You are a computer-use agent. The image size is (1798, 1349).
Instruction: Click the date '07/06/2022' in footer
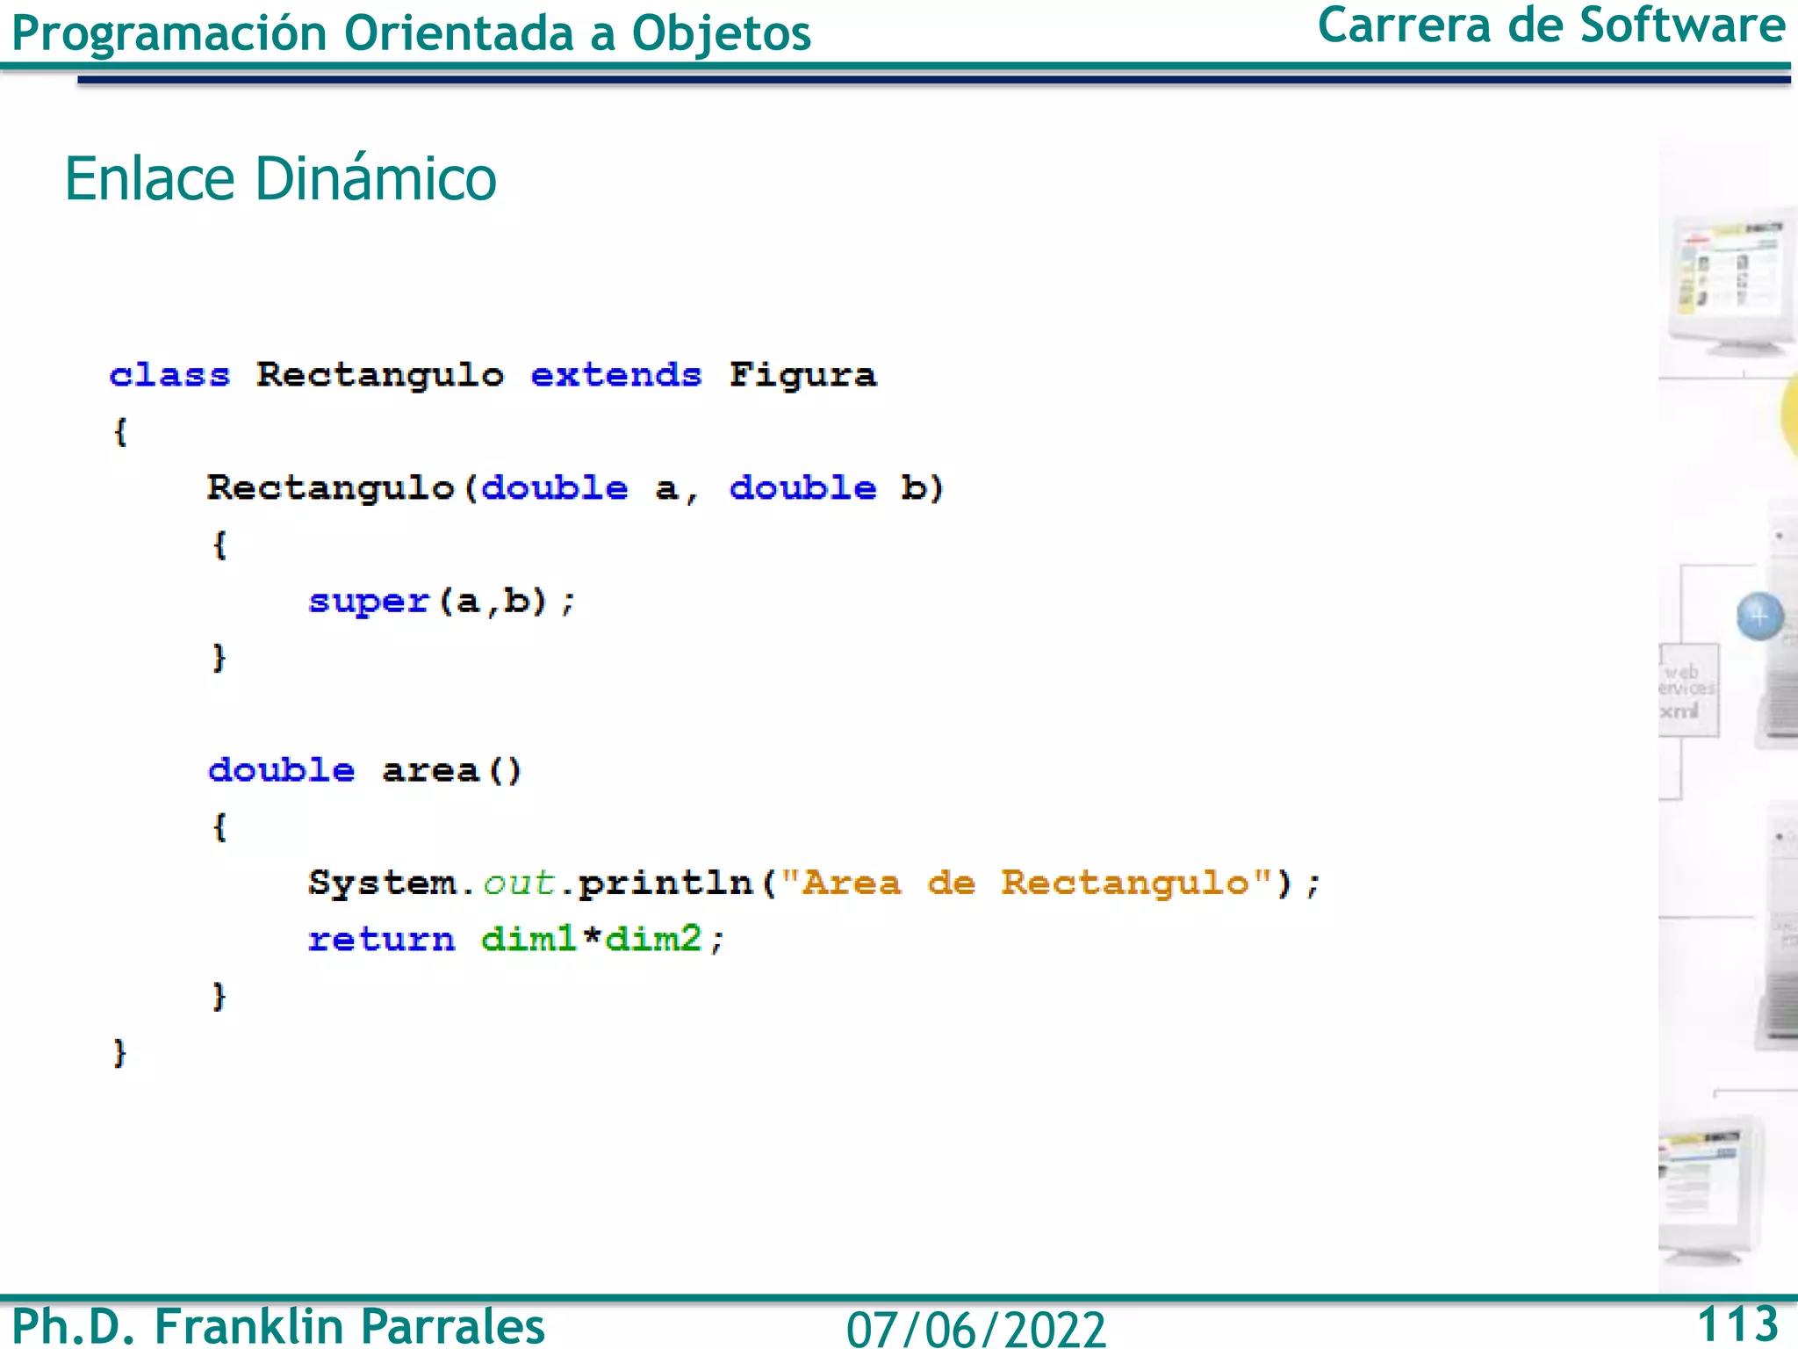coord(976,1329)
